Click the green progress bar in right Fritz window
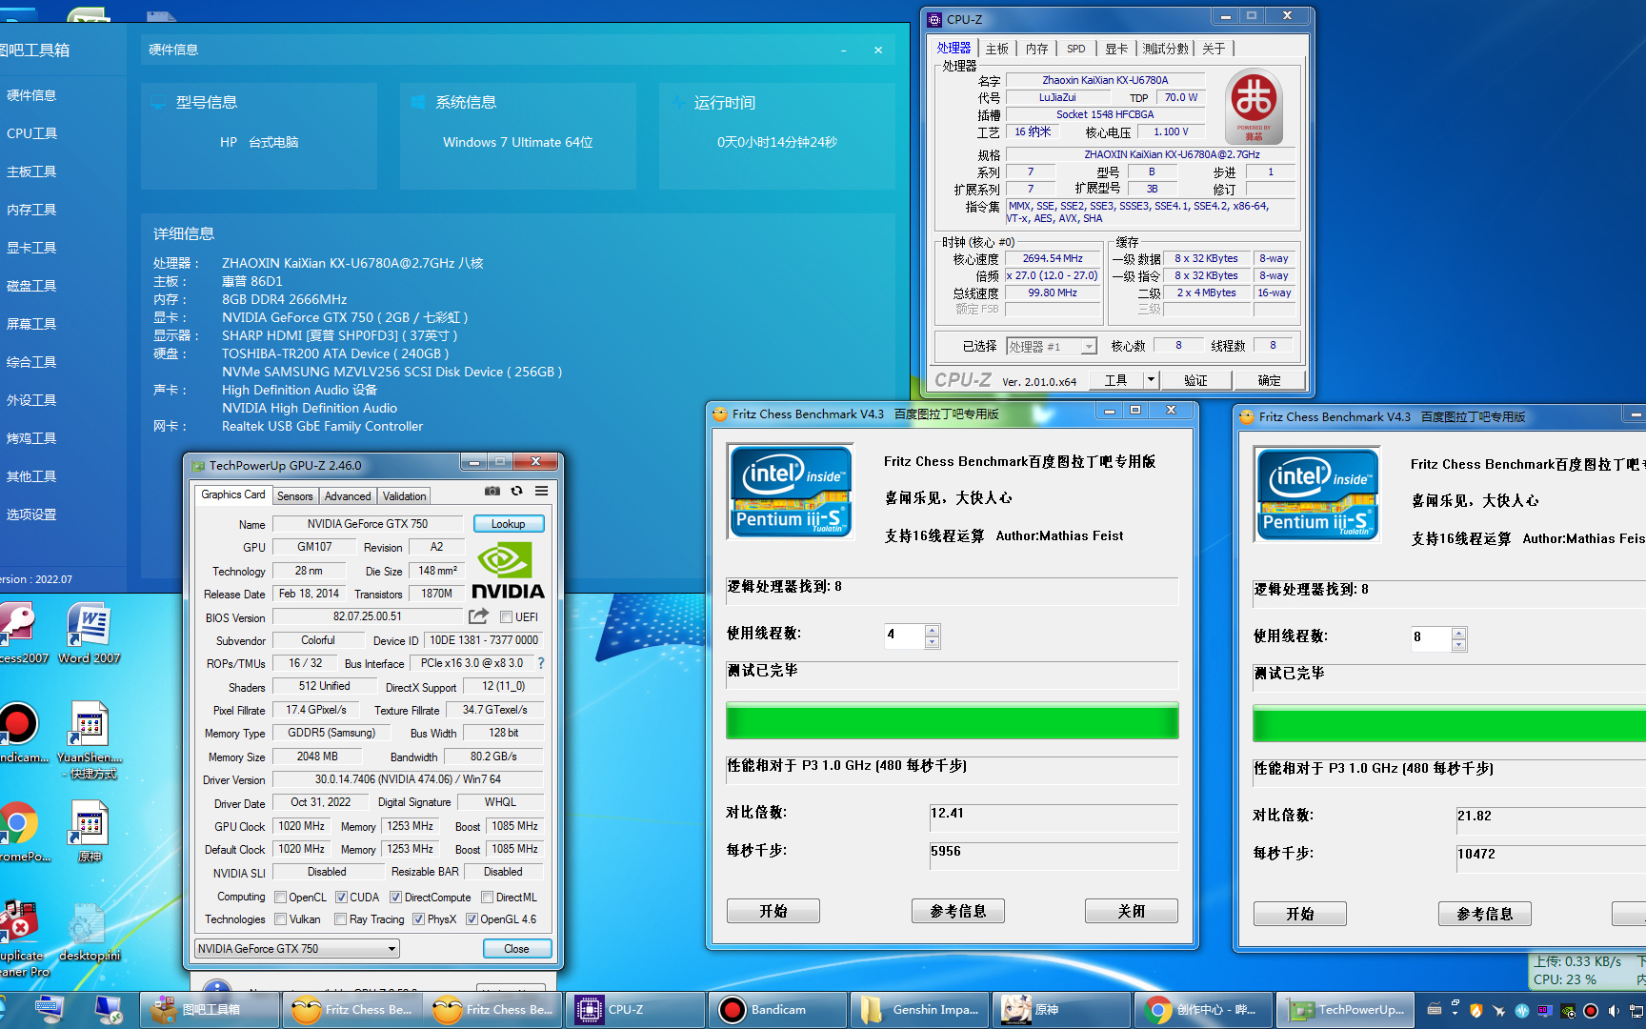This screenshot has width=1646, height=1029. click(x=1449, y=724)
